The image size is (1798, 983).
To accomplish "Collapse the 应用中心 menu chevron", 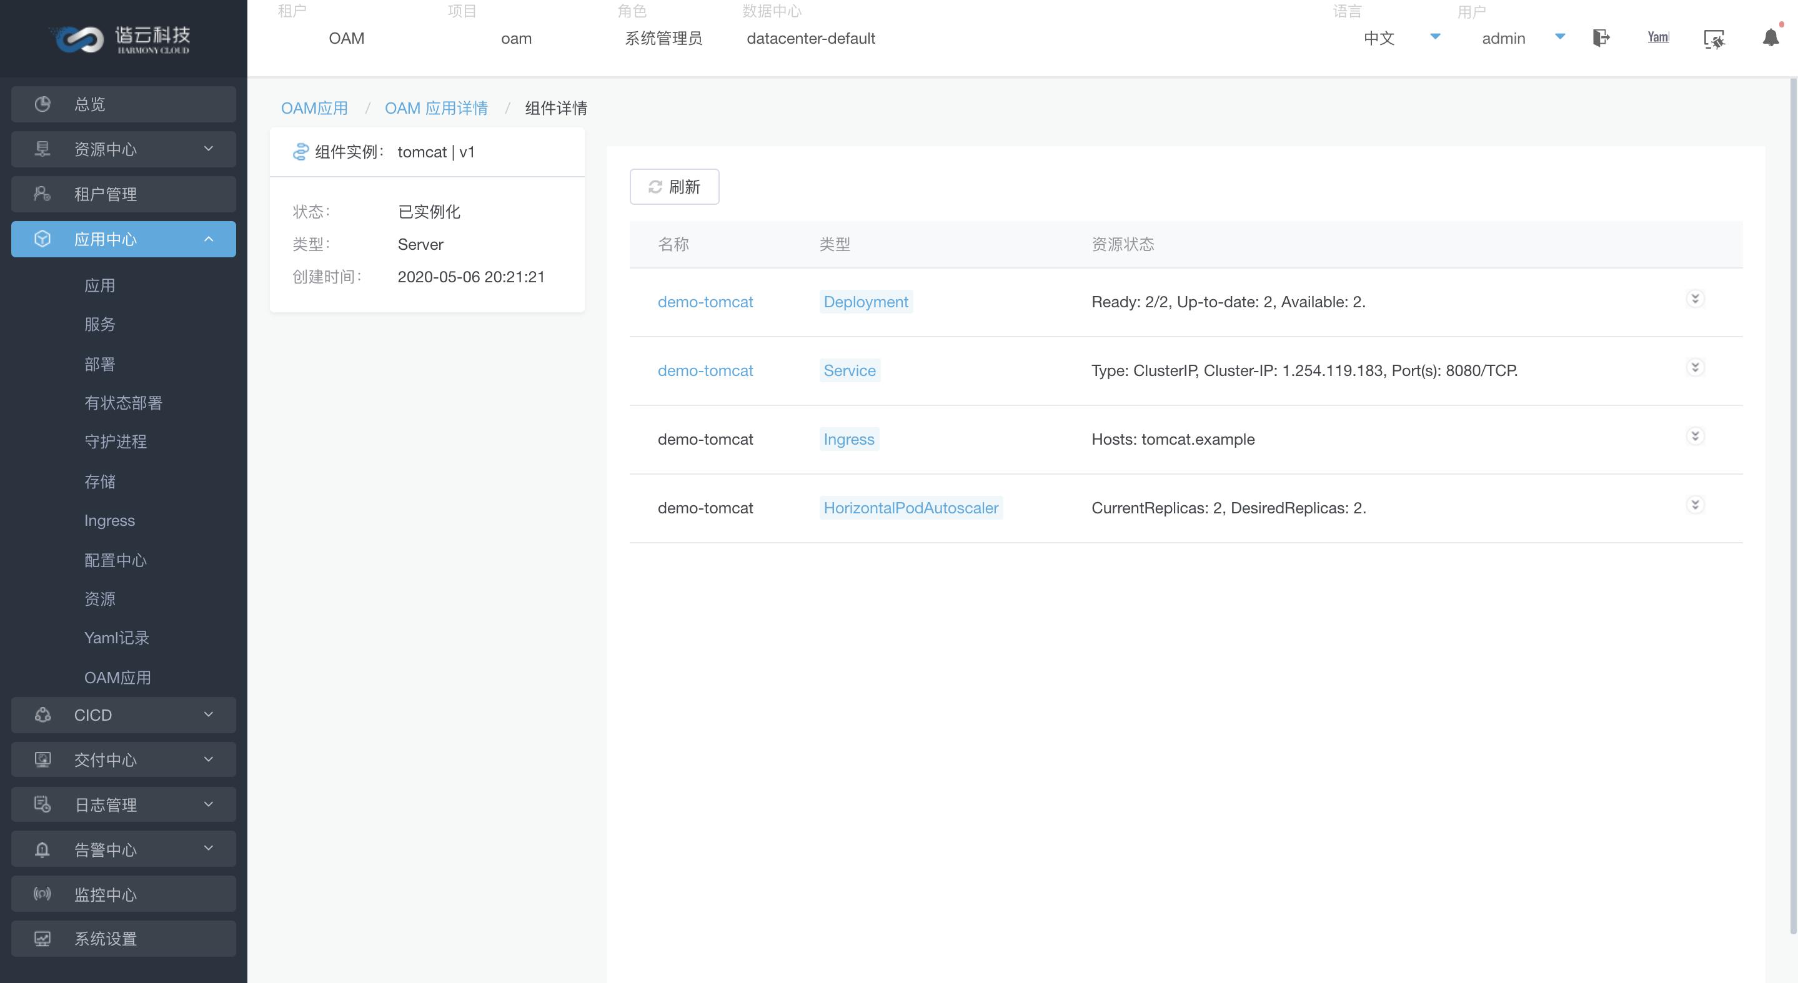I will (x=208, y=239).
